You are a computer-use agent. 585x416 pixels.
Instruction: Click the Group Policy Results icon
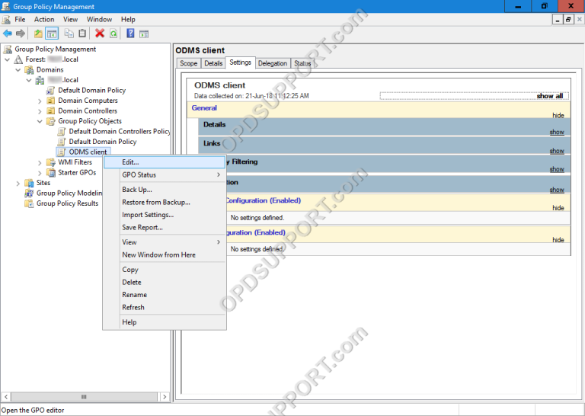pos(29,203)
